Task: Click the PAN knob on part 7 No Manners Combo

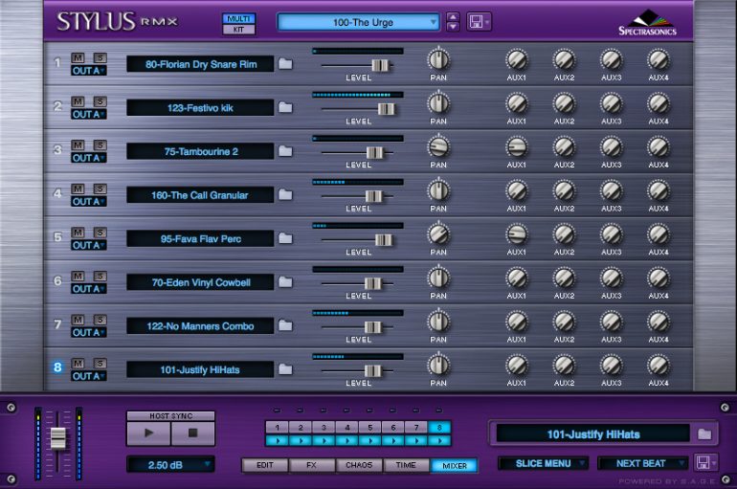Action: pos(438,322)
